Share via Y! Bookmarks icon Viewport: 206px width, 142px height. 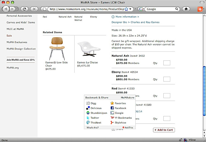(112, 118)
